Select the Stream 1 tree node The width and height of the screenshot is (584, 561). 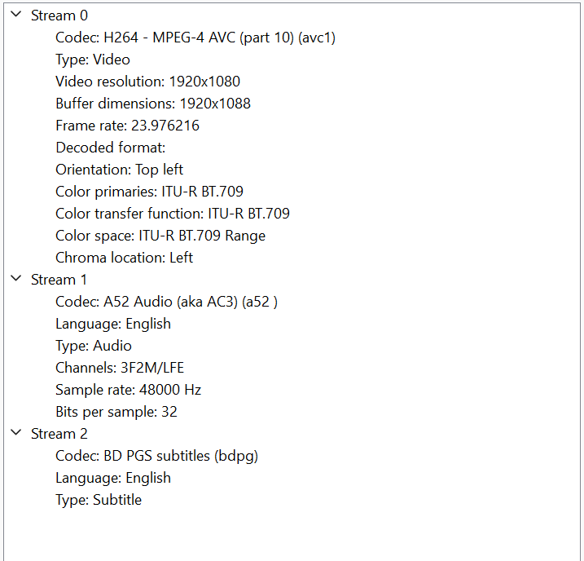(x=59, y=280)
